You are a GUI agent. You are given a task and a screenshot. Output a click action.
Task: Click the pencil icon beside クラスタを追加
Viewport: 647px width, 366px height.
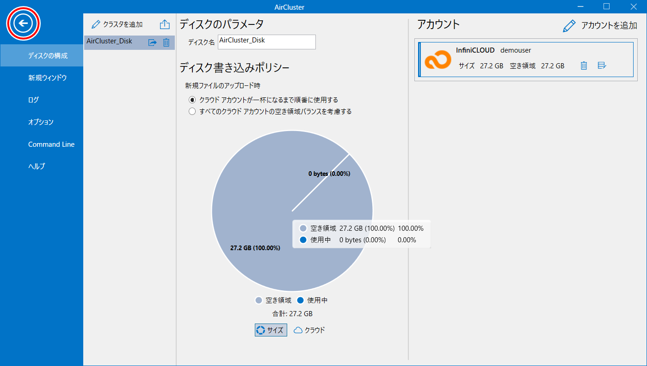(x=96, y=24)
